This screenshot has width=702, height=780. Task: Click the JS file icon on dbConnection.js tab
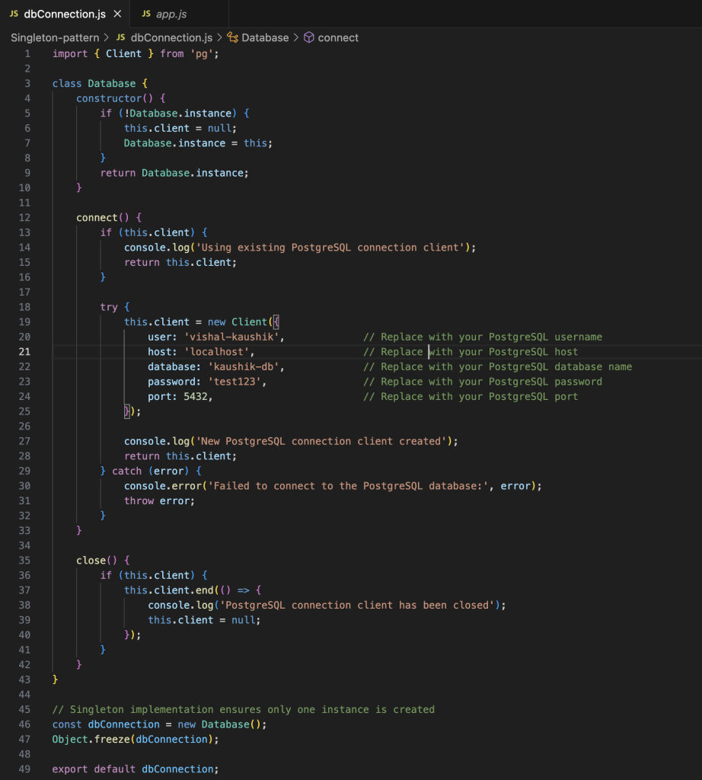pyautogui.click(x=14, y=14)
